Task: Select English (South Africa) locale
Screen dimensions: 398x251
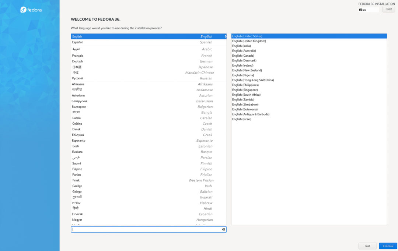Action: tap(309, 95)
